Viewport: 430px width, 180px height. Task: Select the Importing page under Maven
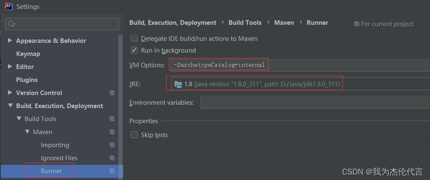point(55,145)
